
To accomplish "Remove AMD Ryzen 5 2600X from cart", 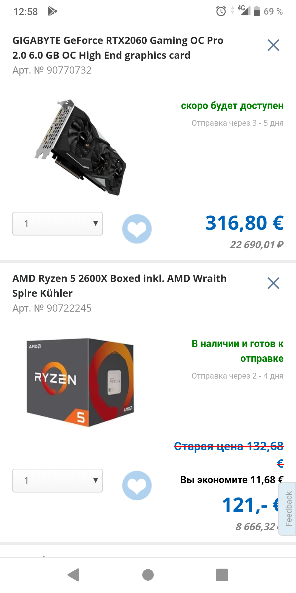I will (273, 283).
